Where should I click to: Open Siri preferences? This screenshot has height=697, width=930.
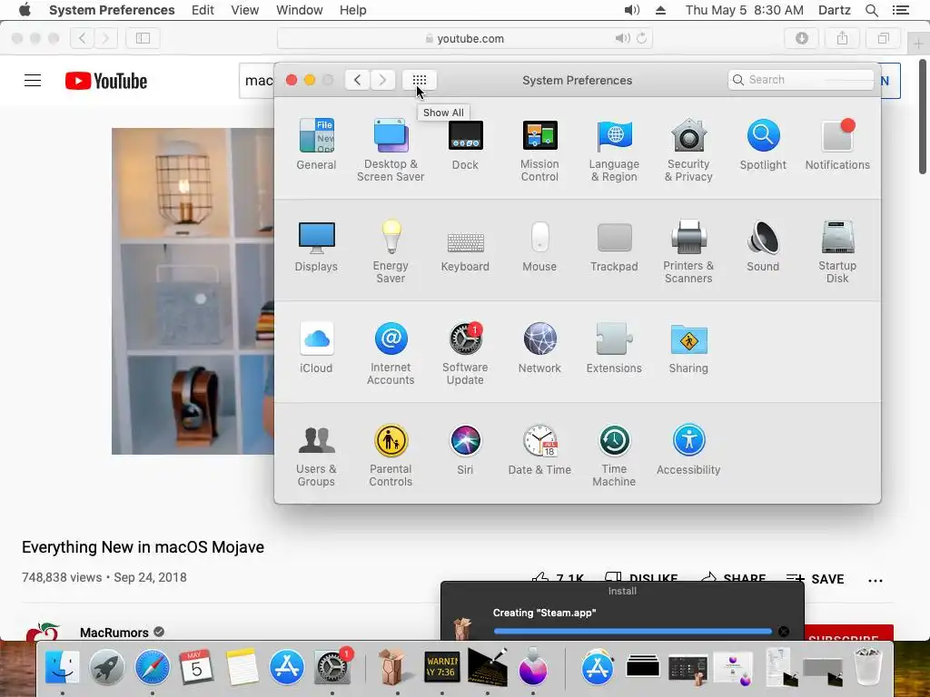[x=465, y=449]
